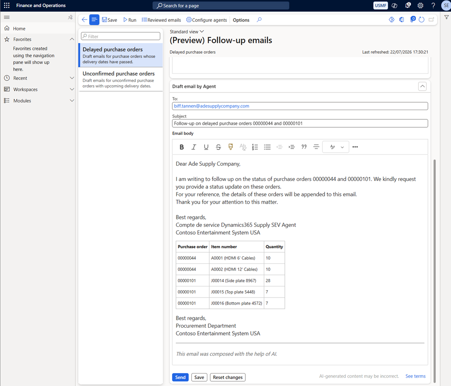This screenshot has height=386, width=451.
Task: Apply underline formatting in email body
Action: pos(206,147)
